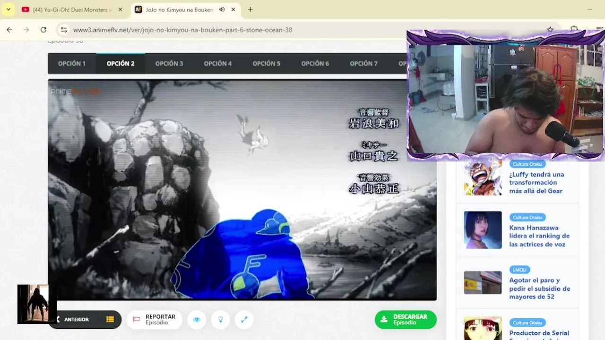Screen dimensions: 605x340
Task: Select OPCIÓN 2 video server
Action: (x=121, y=63)
